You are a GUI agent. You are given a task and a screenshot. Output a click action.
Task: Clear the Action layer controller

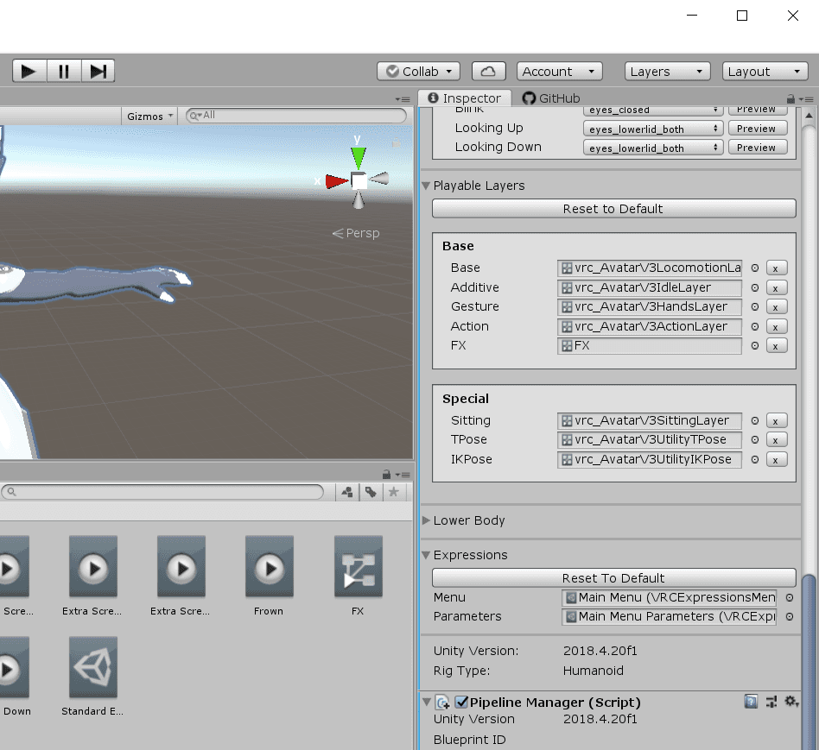(x=776, y=327)
